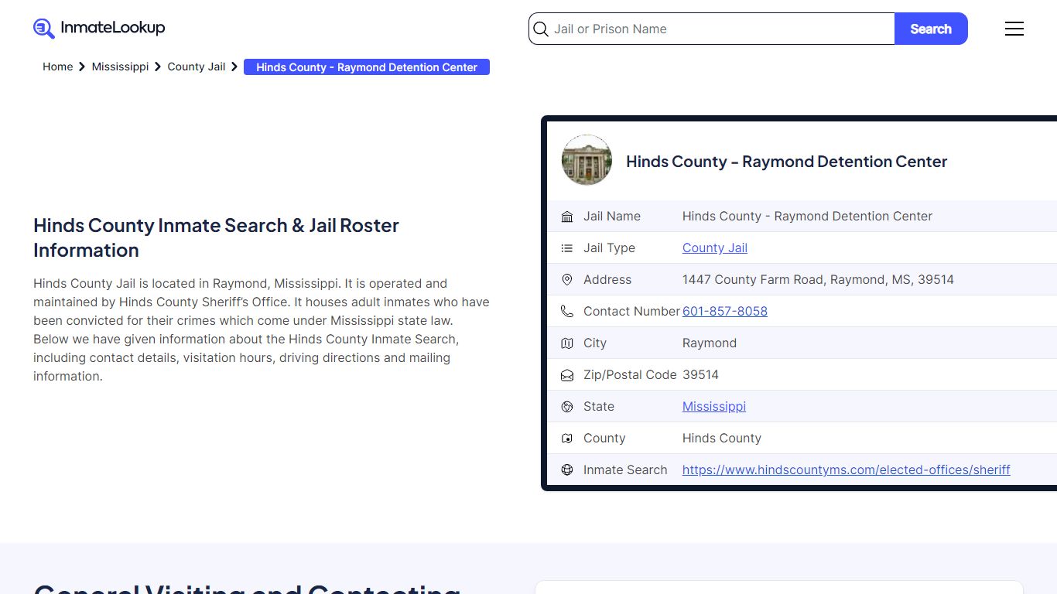Go to Home breadcrumb
Viewport: 1057px width, 594px height.
click(x=57, y=67)
